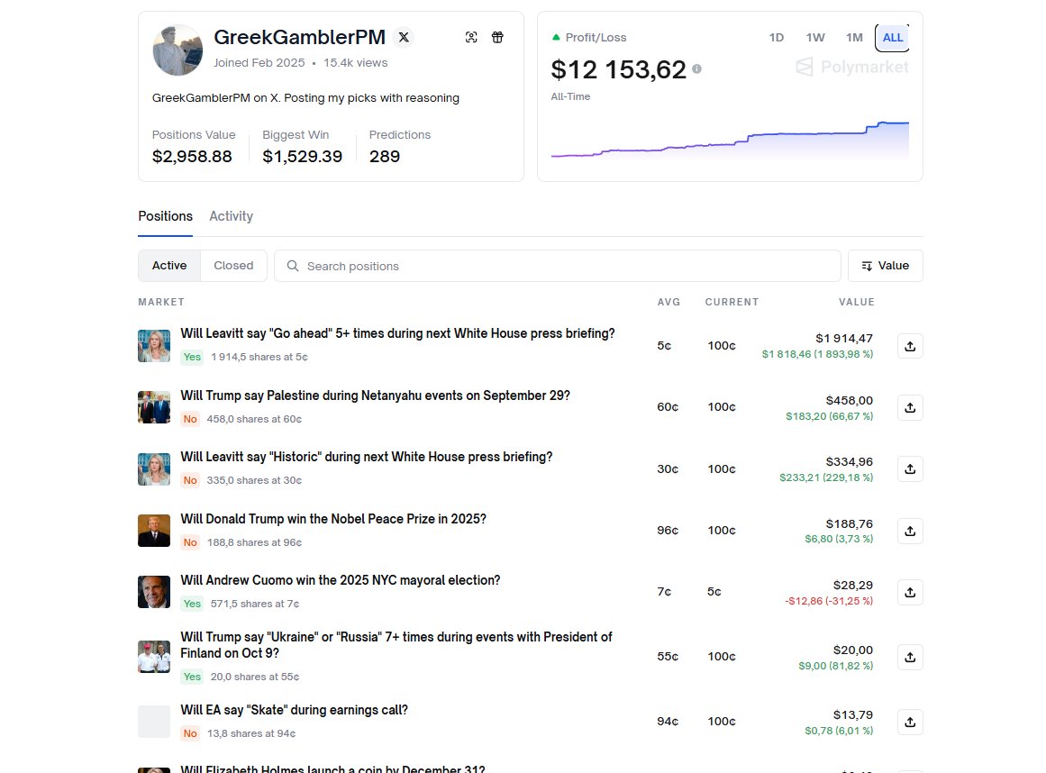The image size is (1046, 773).
Task: Click the MARKET column header
Action: (x=161, y=302)
